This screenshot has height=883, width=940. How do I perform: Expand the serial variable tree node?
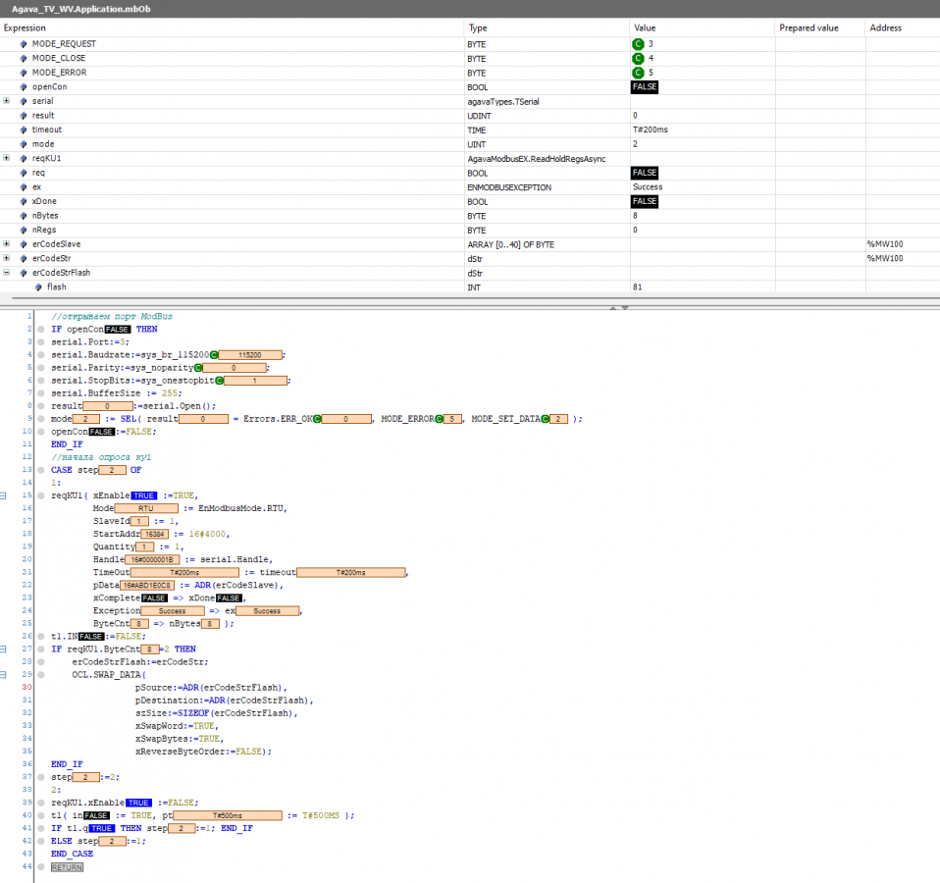tap(7, 101)
